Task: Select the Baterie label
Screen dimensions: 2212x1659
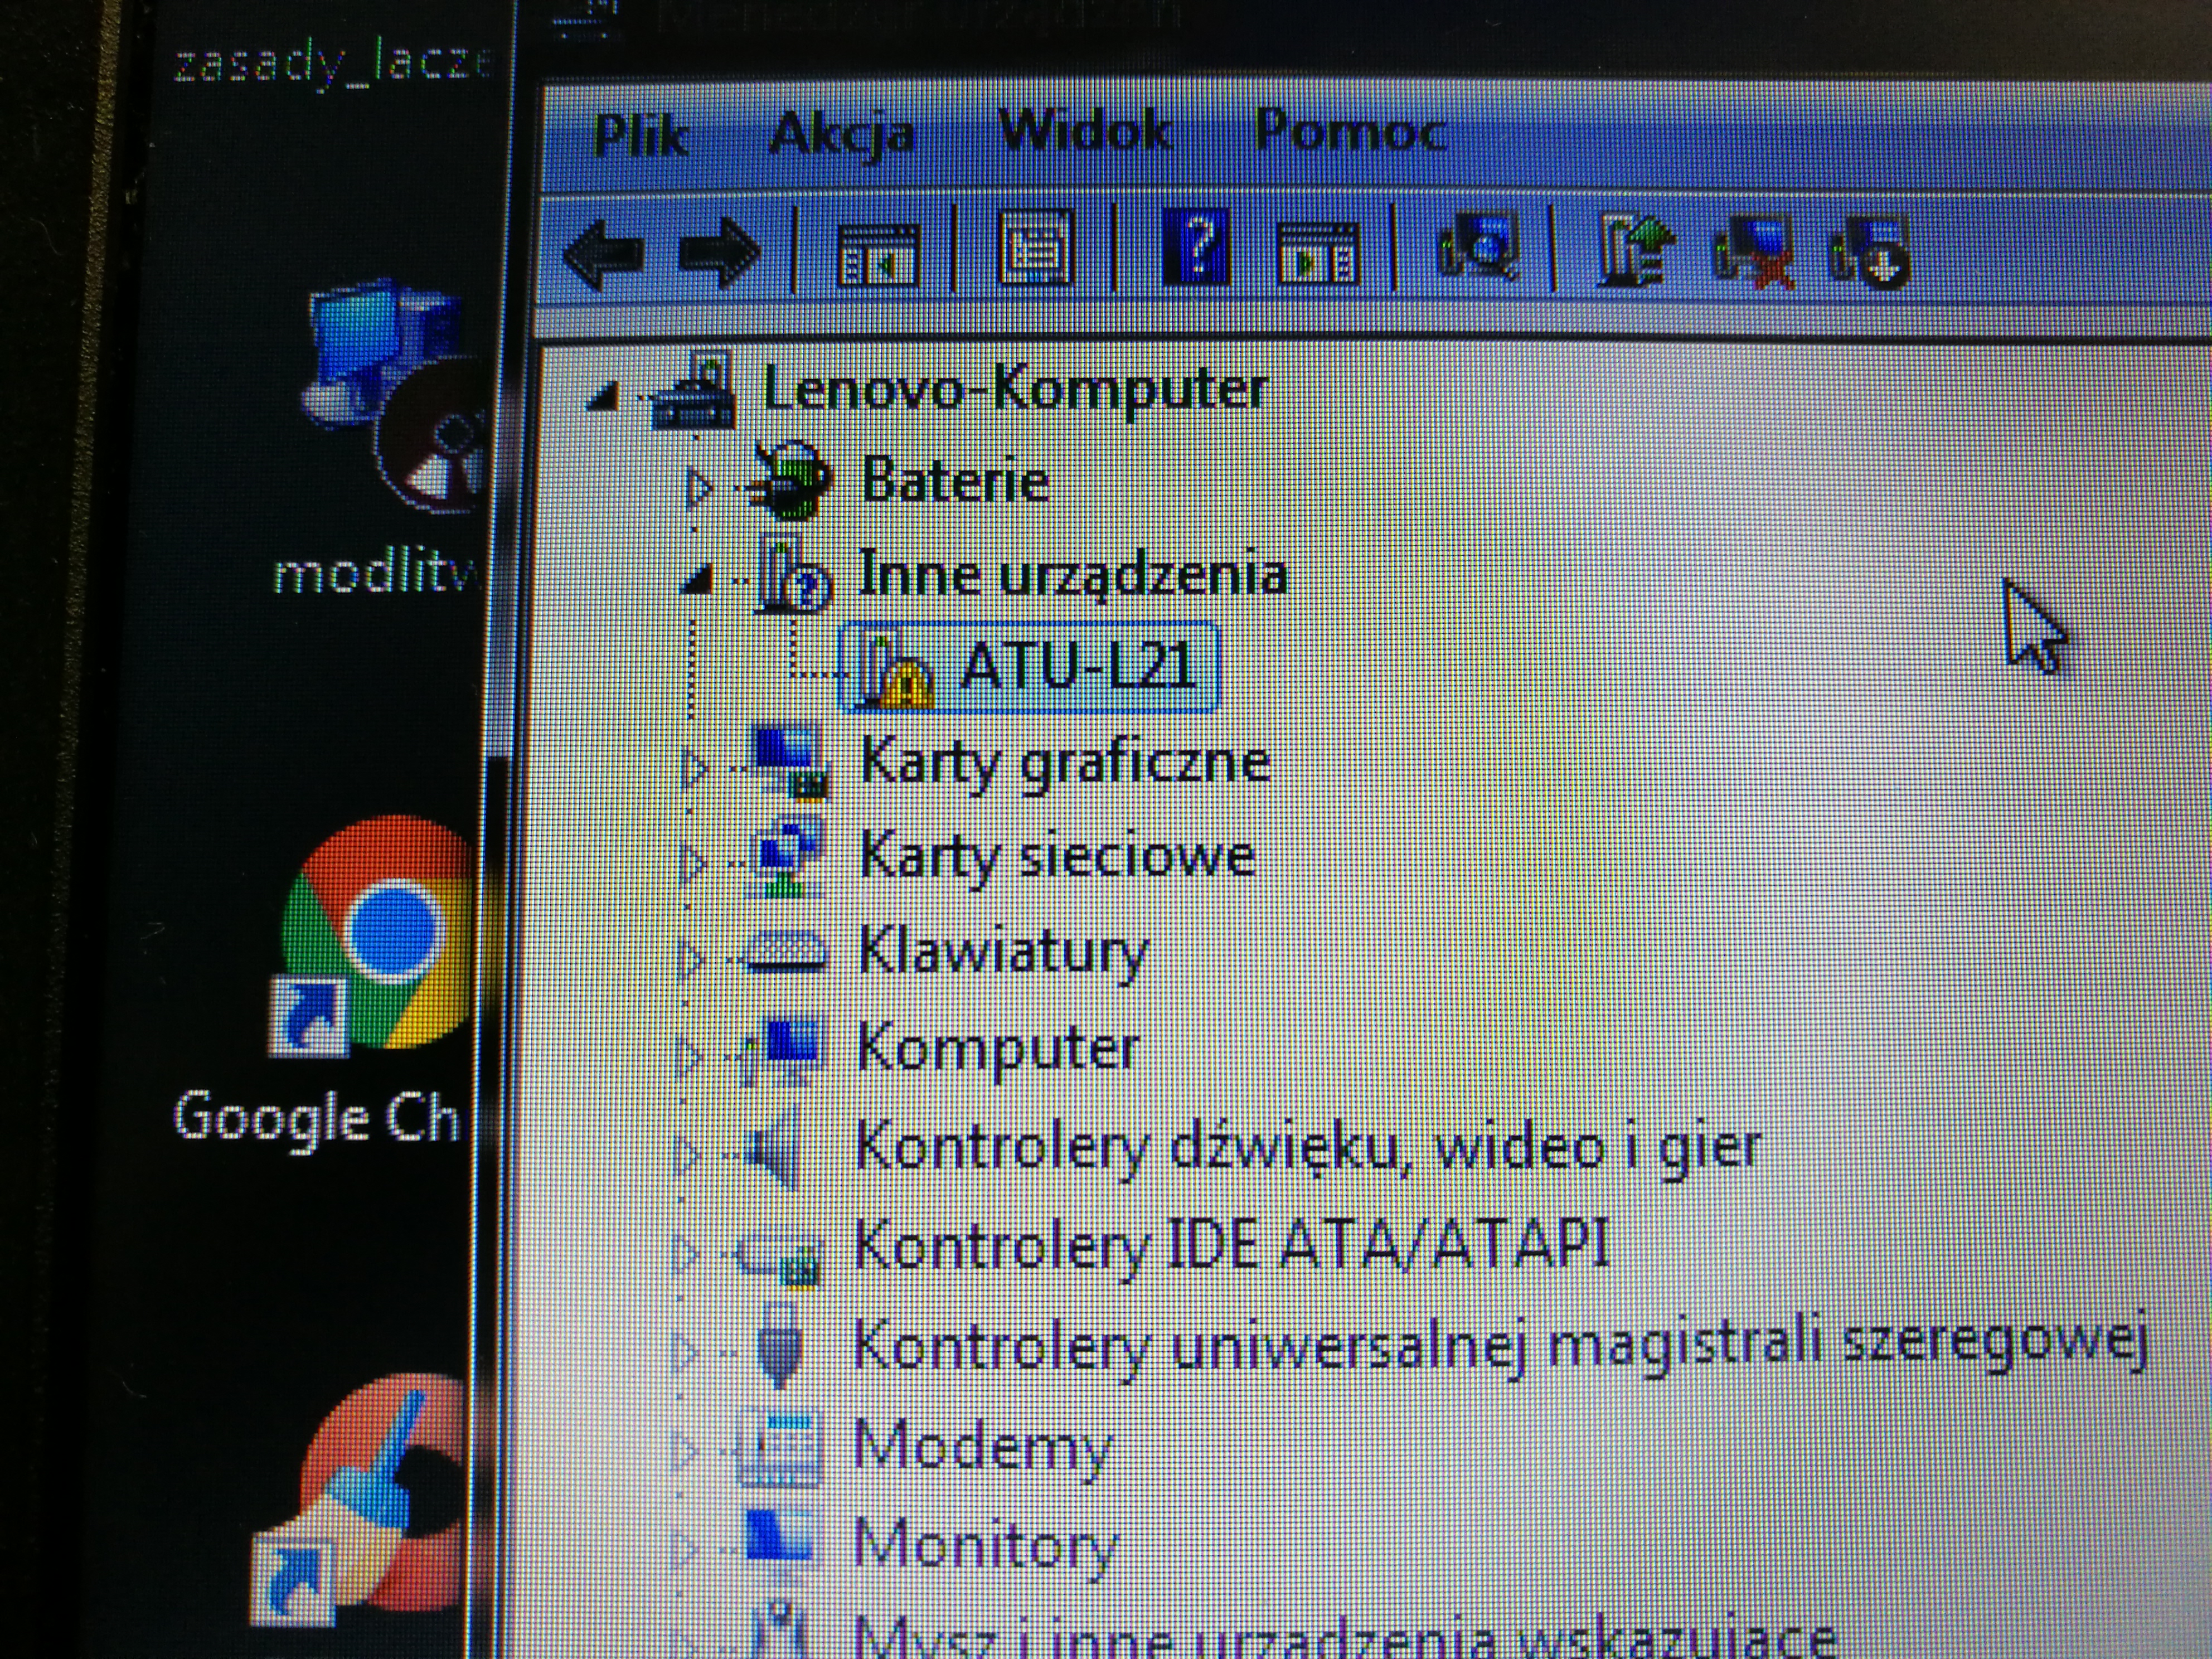Action: 955,481
